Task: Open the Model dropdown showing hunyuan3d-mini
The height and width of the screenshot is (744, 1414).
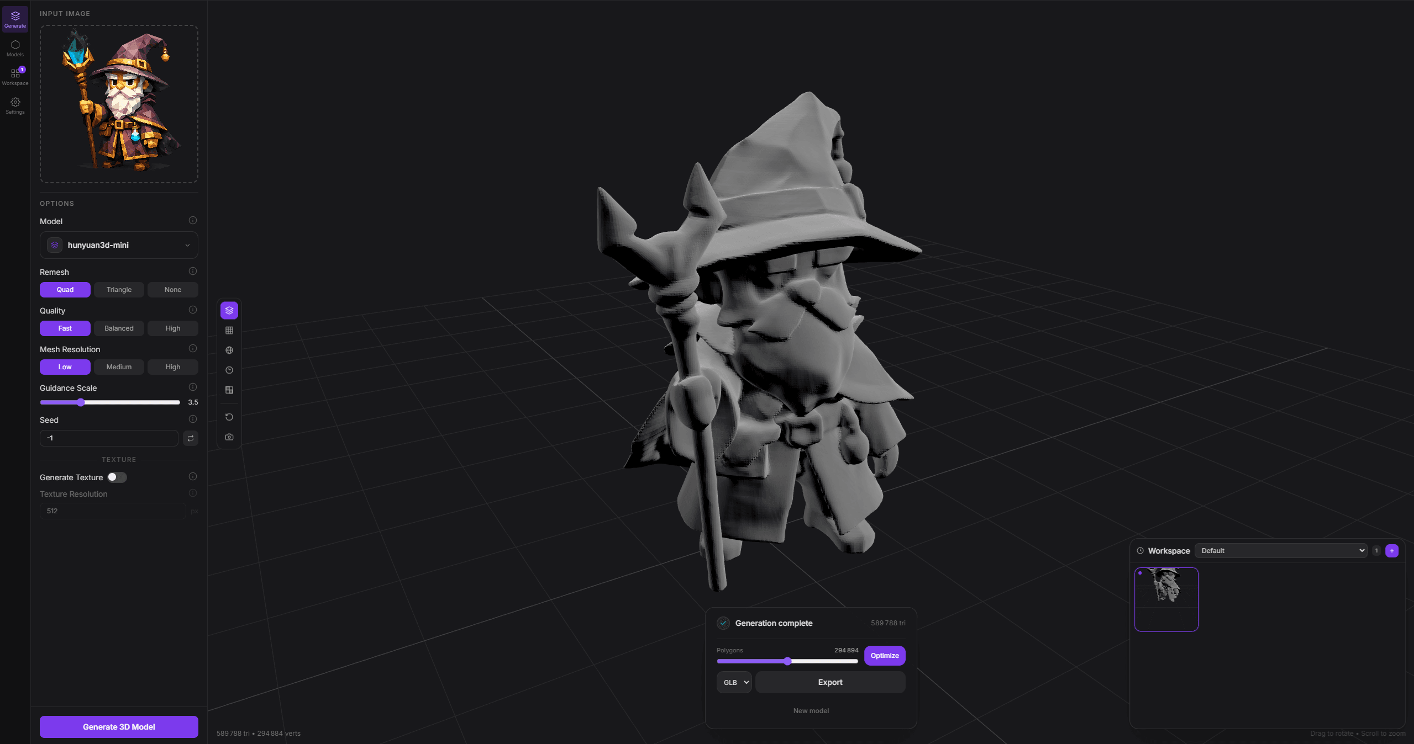Action: point(119,245)
